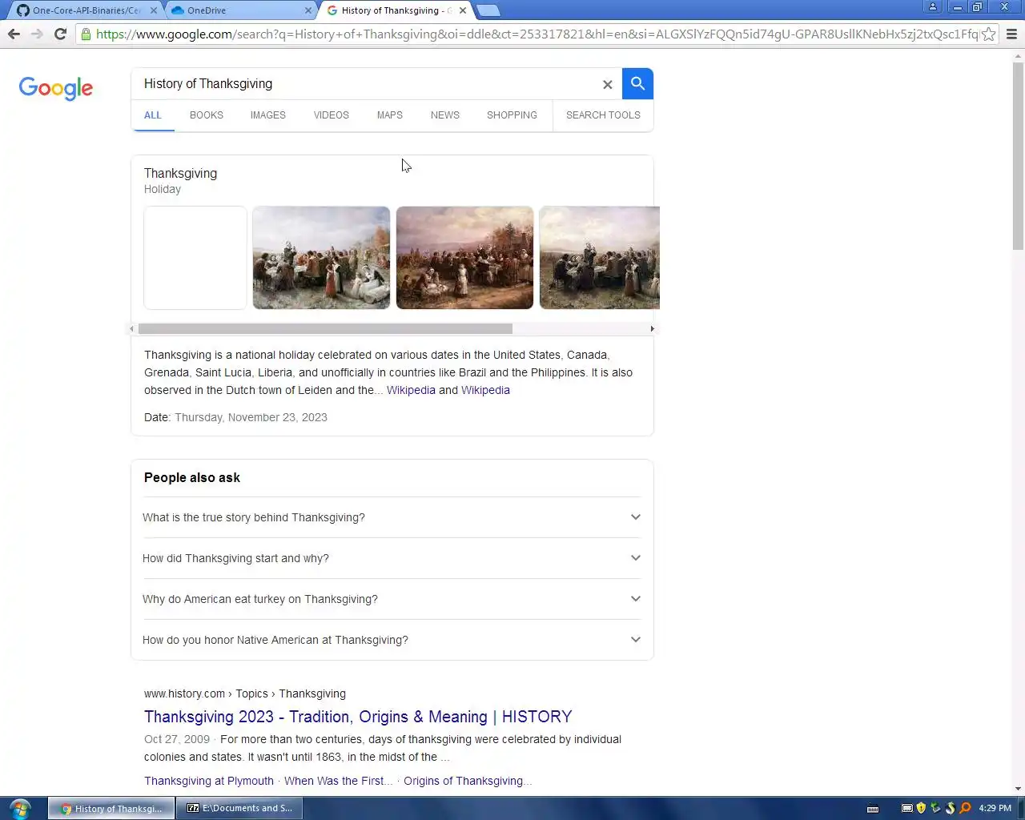Open the third Thanksgiving painting thumbnail
1025x820 pixels.
click(464, 258)
